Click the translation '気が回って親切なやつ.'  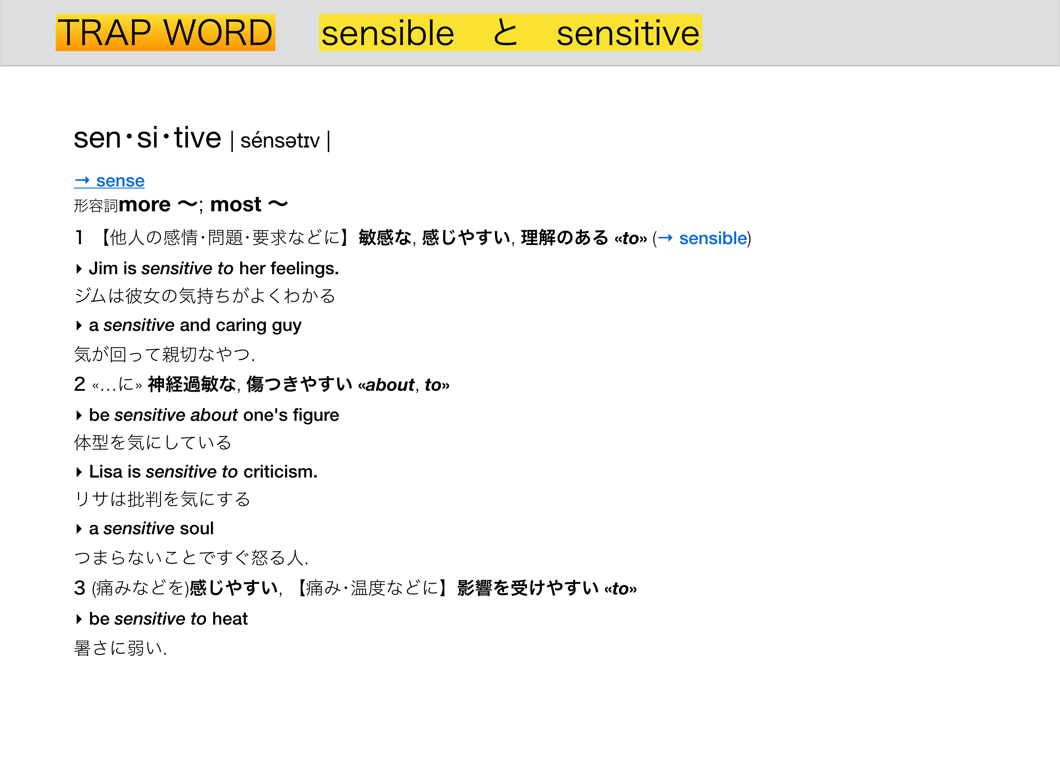165,354
